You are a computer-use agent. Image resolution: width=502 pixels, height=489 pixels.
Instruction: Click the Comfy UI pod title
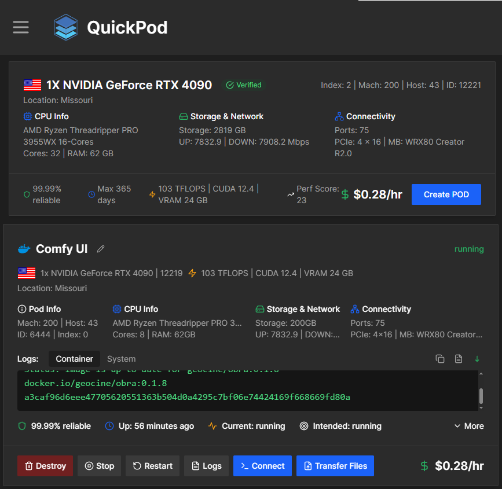62,249
